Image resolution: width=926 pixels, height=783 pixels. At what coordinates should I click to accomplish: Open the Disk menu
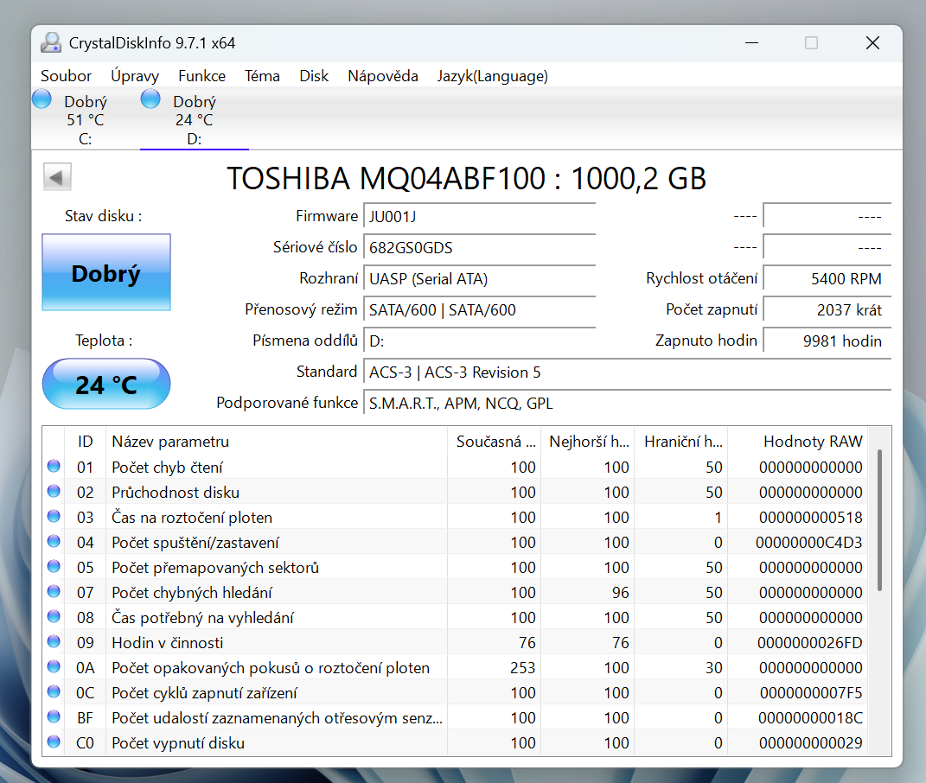314,76
